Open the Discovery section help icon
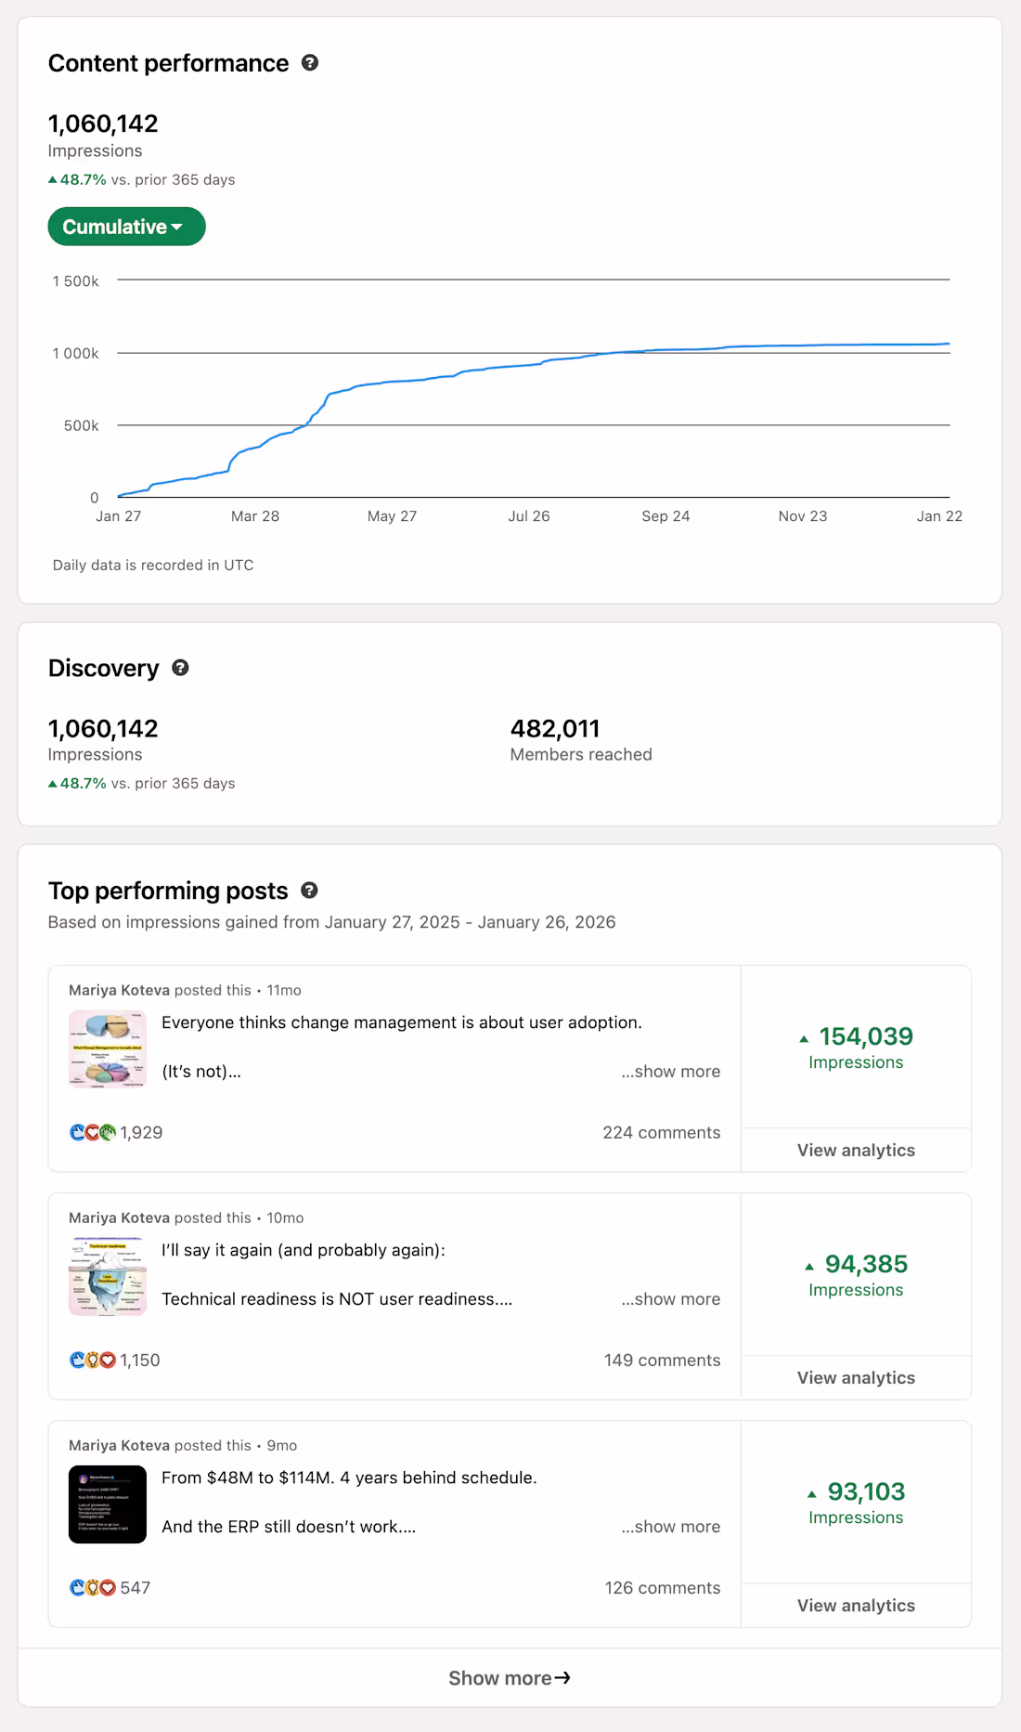Viewport: 1021px width, 1732px height. point(180,668)
